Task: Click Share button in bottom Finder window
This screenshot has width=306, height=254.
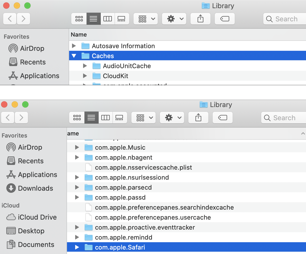Action: (198, 118)
